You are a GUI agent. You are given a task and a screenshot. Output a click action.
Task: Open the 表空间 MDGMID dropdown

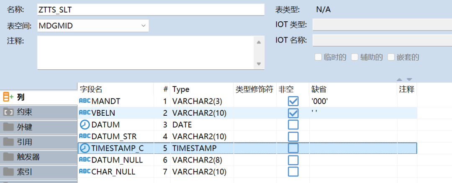(x=143, y=25)
